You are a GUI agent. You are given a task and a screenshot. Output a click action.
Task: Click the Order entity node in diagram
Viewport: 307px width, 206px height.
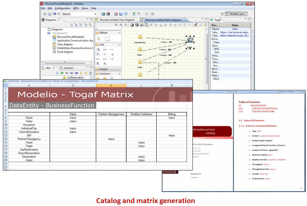pyautogui.click(x=140, y=49)
